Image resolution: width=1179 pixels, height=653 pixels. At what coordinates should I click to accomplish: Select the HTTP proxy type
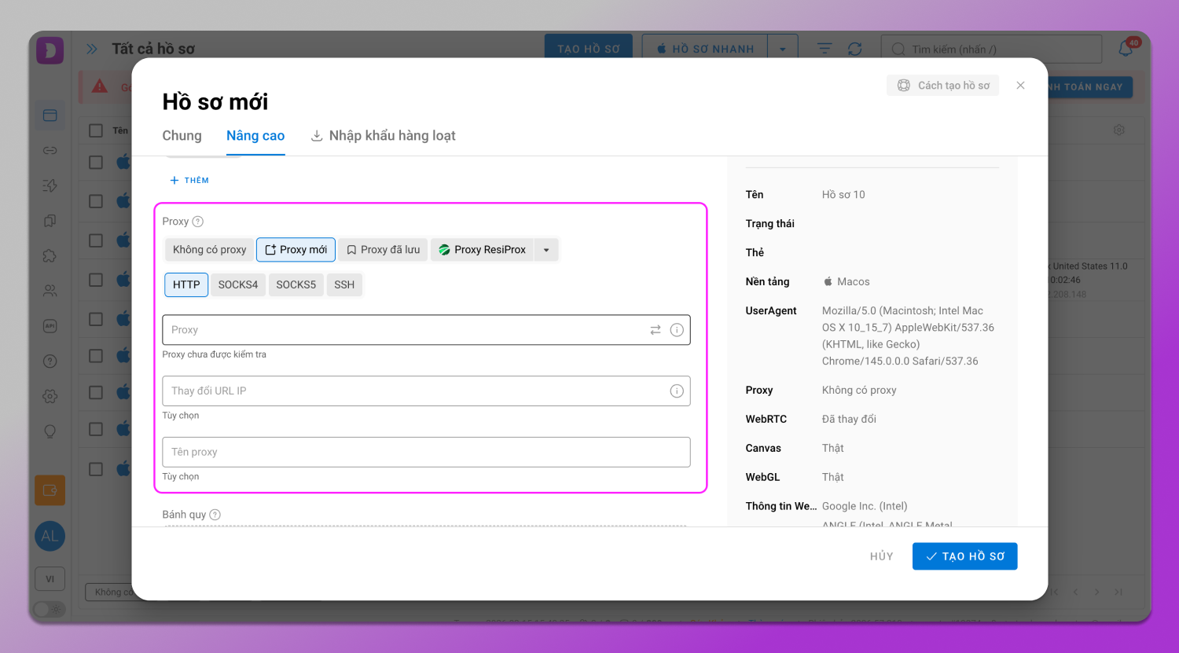point(186,284)
